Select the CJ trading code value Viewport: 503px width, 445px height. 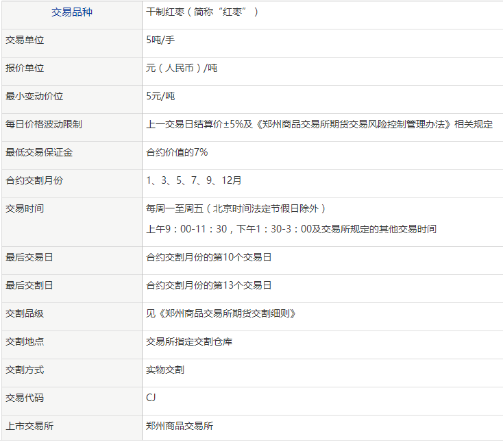[151, 398]
